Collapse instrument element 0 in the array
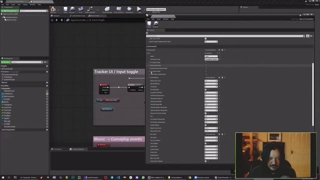320x180 pixels. tap(148, 53)
